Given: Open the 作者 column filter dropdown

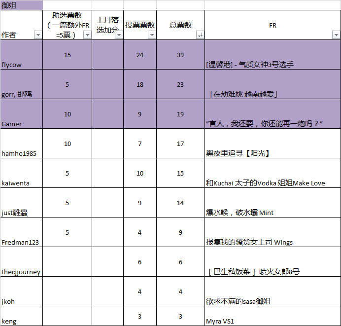Looking at the screenshot, I should click(x=38, y=35).
